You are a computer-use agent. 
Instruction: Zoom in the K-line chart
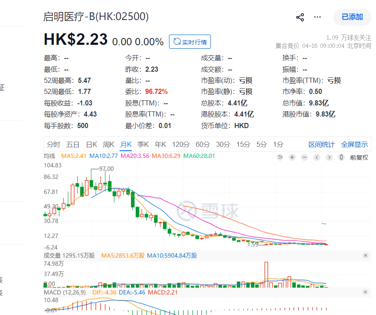coord(292,157)
